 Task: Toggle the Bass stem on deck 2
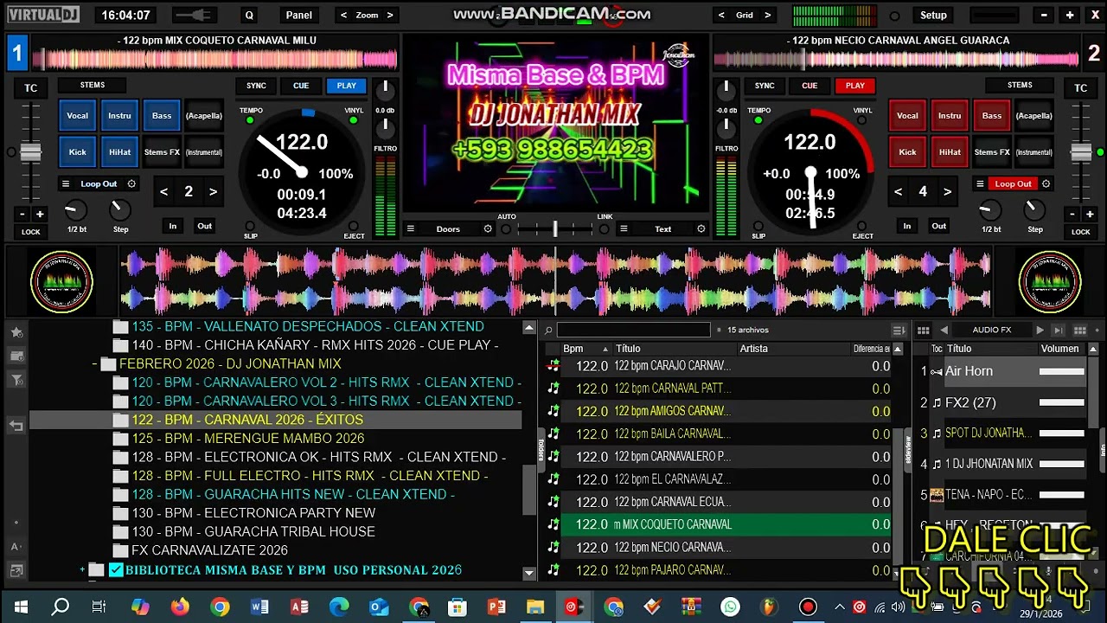[992, 116]
